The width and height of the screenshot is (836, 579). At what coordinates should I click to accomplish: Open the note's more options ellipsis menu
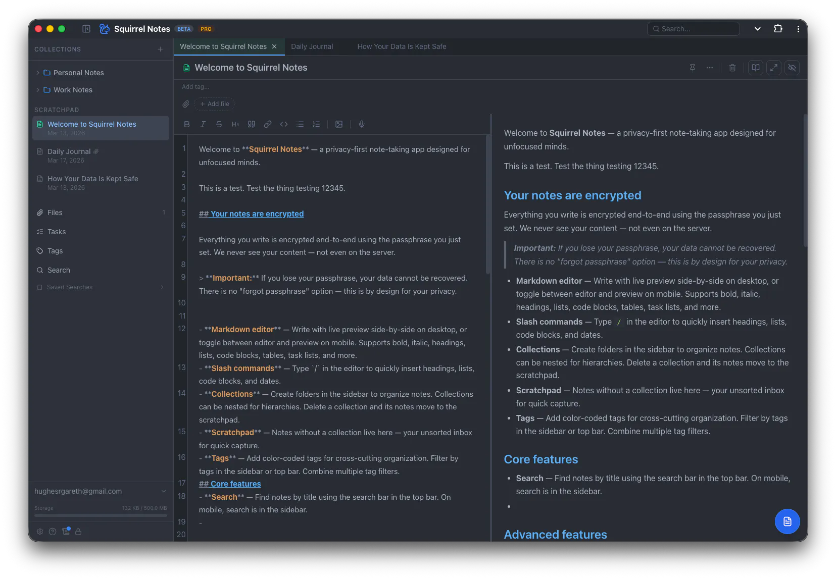click(x=710, y=68)
